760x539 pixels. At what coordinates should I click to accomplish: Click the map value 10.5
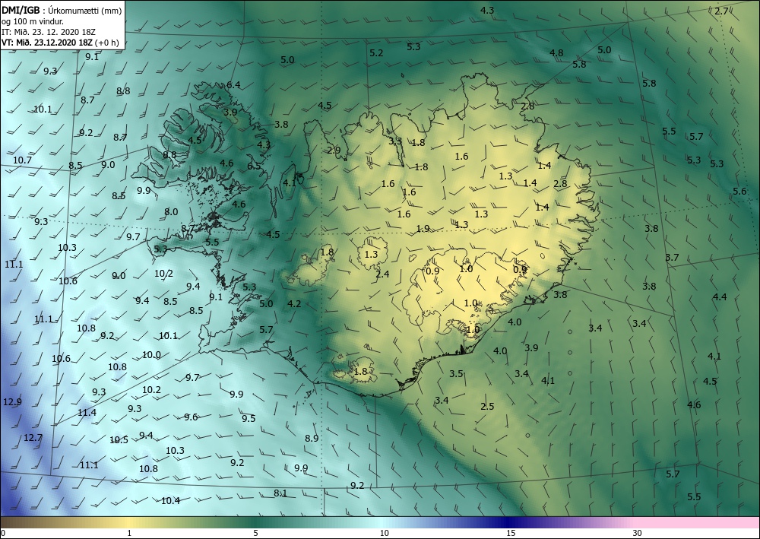click(x=119, y=439)
